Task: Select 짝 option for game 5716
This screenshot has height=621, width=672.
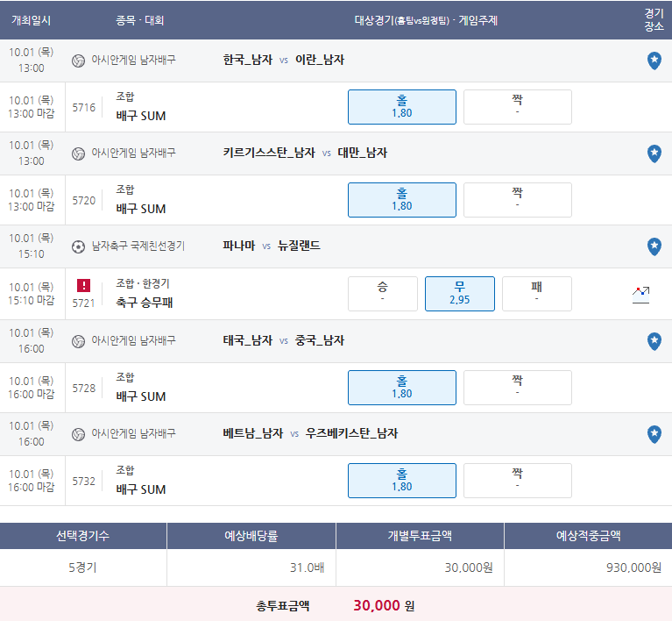Action: click(517, 107)
